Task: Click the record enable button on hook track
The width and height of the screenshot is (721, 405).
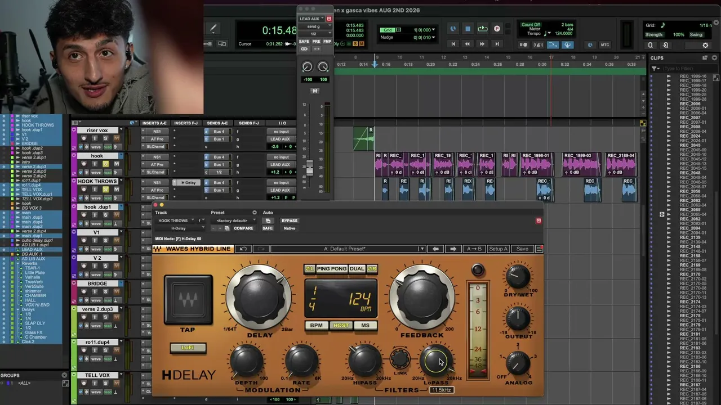Action: [84, 164]
